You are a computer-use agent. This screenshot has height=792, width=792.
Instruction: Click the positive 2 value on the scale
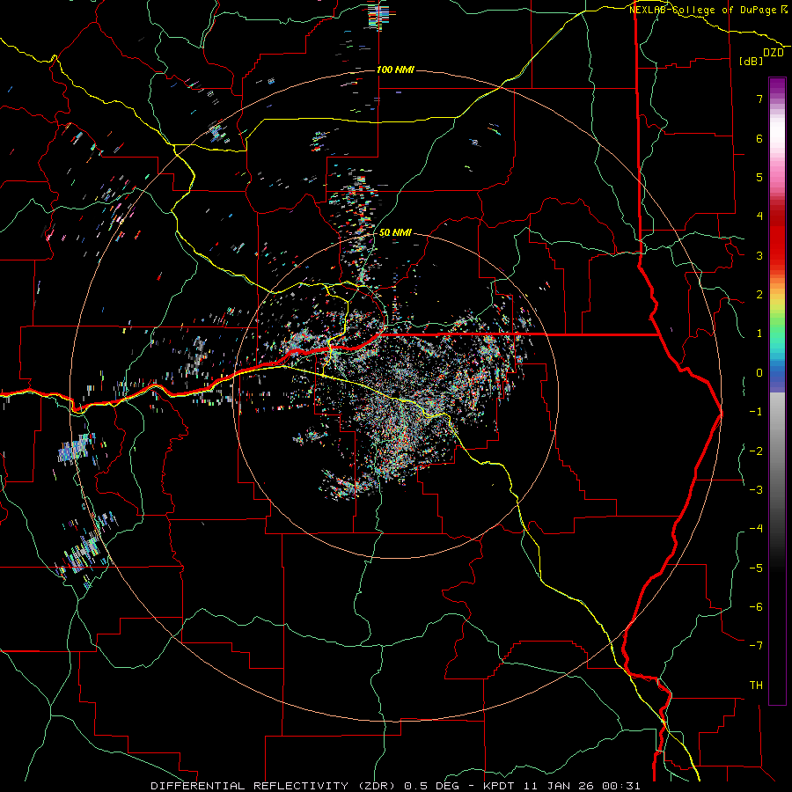coord(759,295)
